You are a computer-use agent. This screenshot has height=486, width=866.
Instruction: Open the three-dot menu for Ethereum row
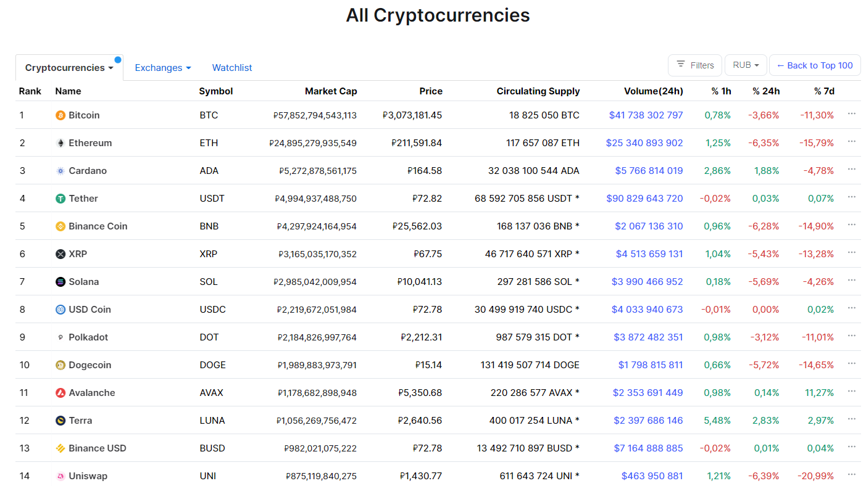coord(852,142)
